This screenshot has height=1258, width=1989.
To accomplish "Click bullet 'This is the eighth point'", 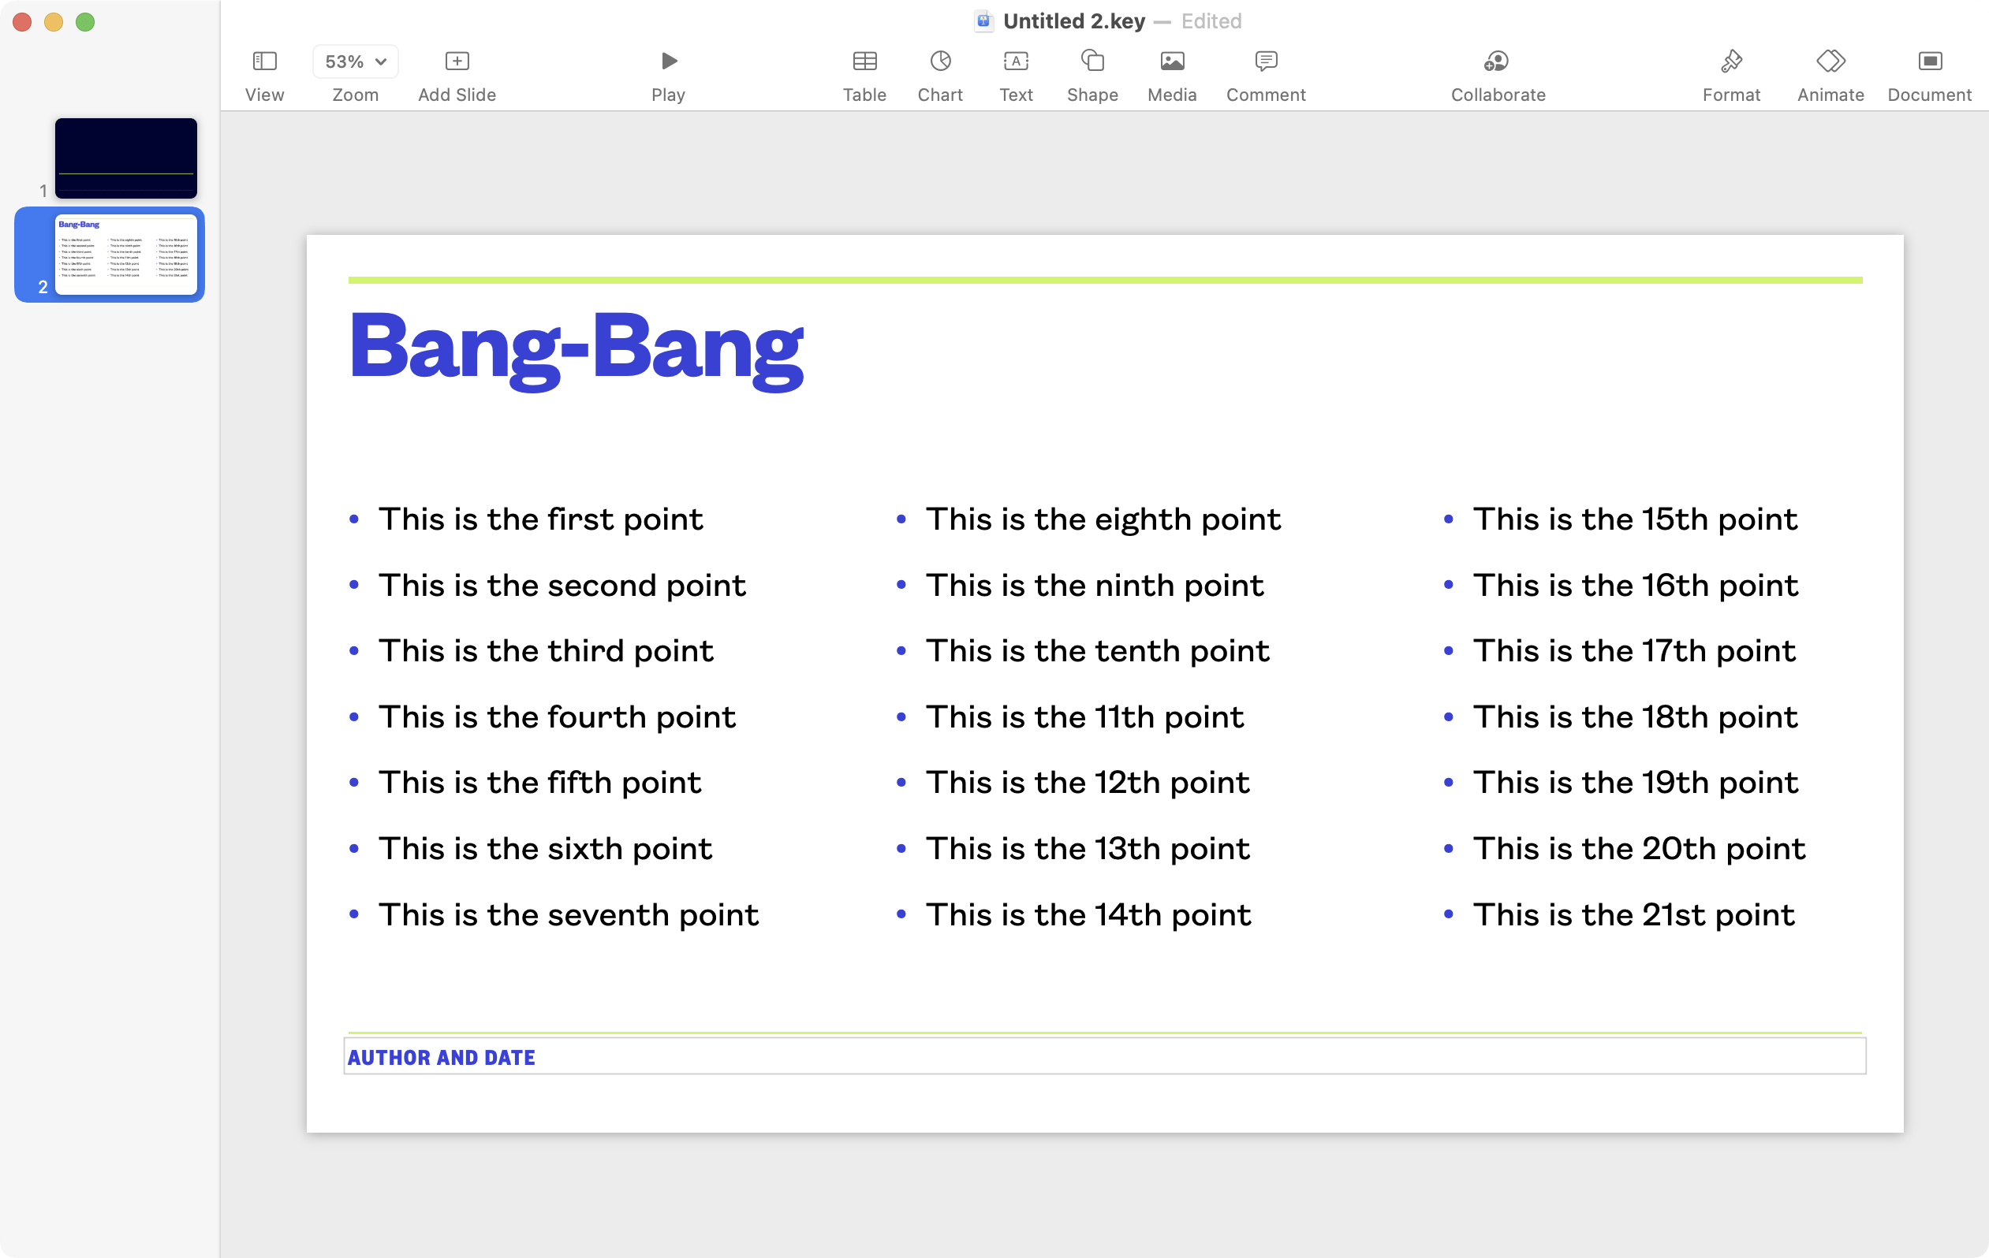I will [1103, 519].
